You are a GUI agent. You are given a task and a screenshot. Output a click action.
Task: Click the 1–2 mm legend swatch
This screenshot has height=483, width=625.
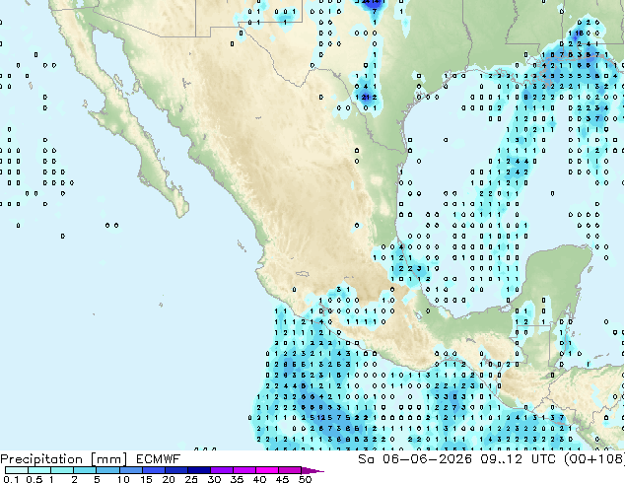click(62, 470)
